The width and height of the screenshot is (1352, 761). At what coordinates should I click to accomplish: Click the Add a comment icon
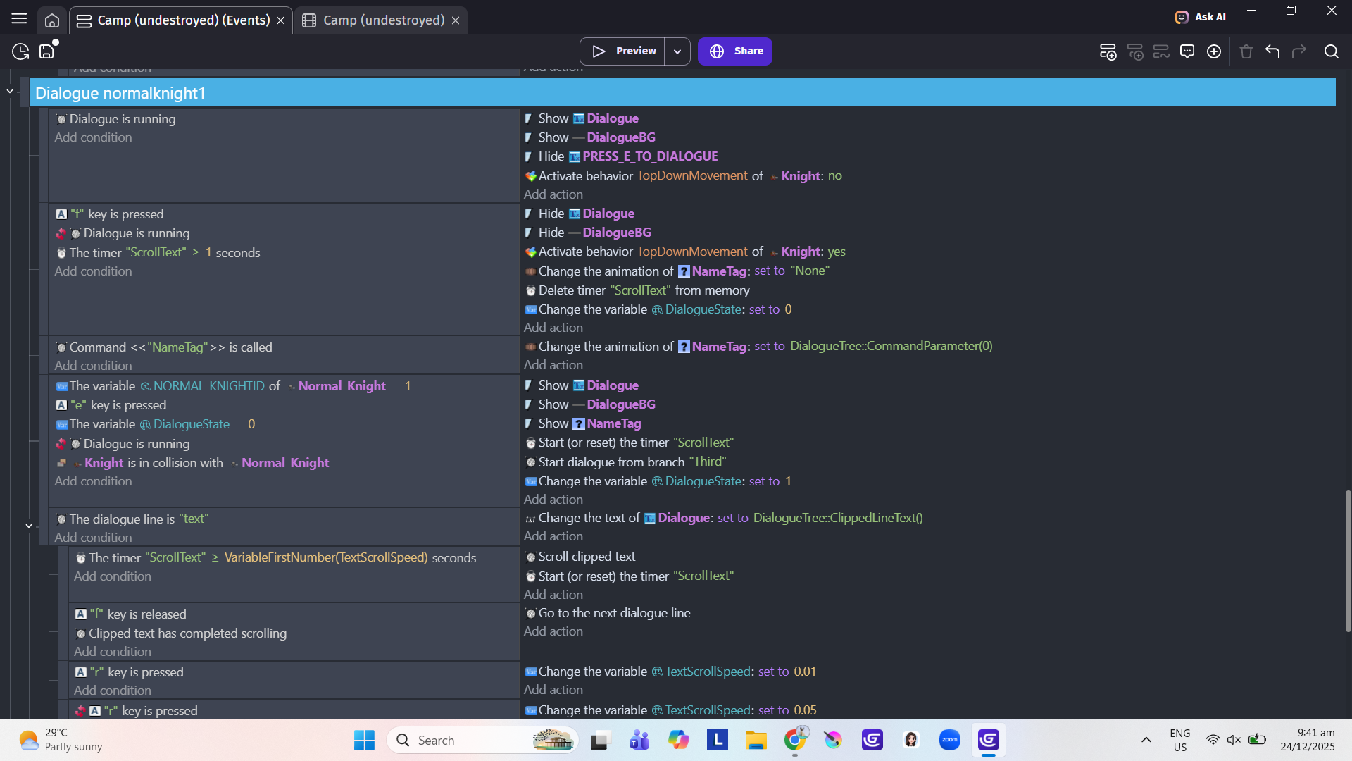1187,51
